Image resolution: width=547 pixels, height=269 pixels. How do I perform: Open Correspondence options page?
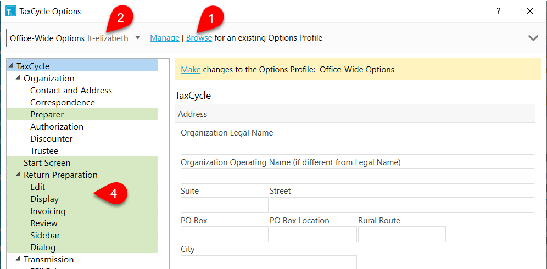click(63, 102)
